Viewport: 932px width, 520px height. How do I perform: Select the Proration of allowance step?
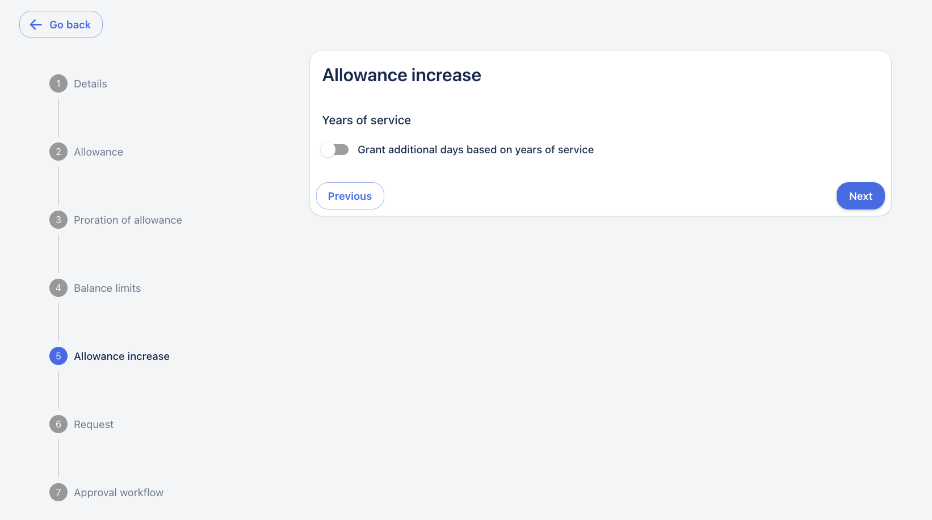point(128,220)
